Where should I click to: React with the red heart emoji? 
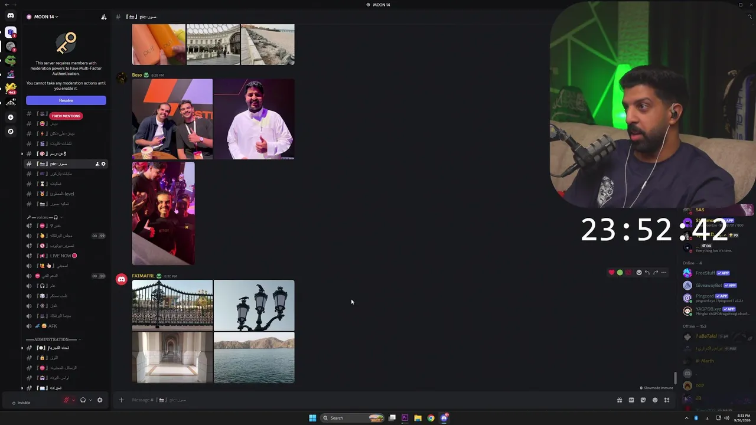pyautogui.click(x=612, y=273)
